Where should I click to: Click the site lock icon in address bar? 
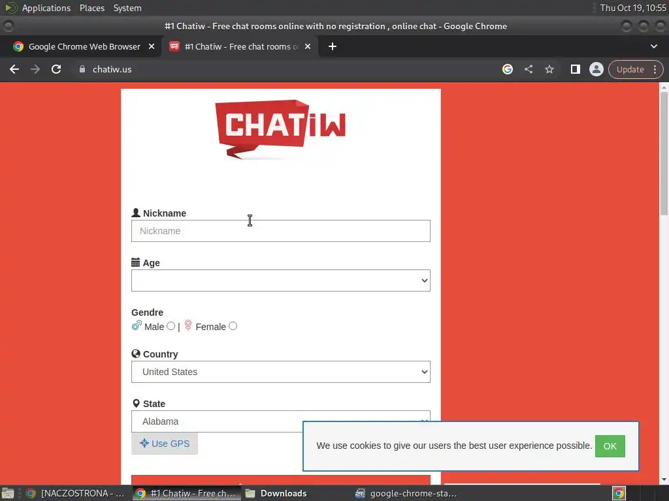82,69
